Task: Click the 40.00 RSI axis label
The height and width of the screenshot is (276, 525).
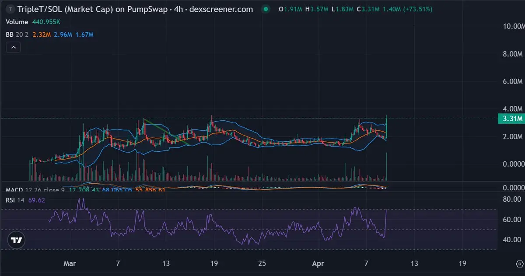Action: (512, 240)
